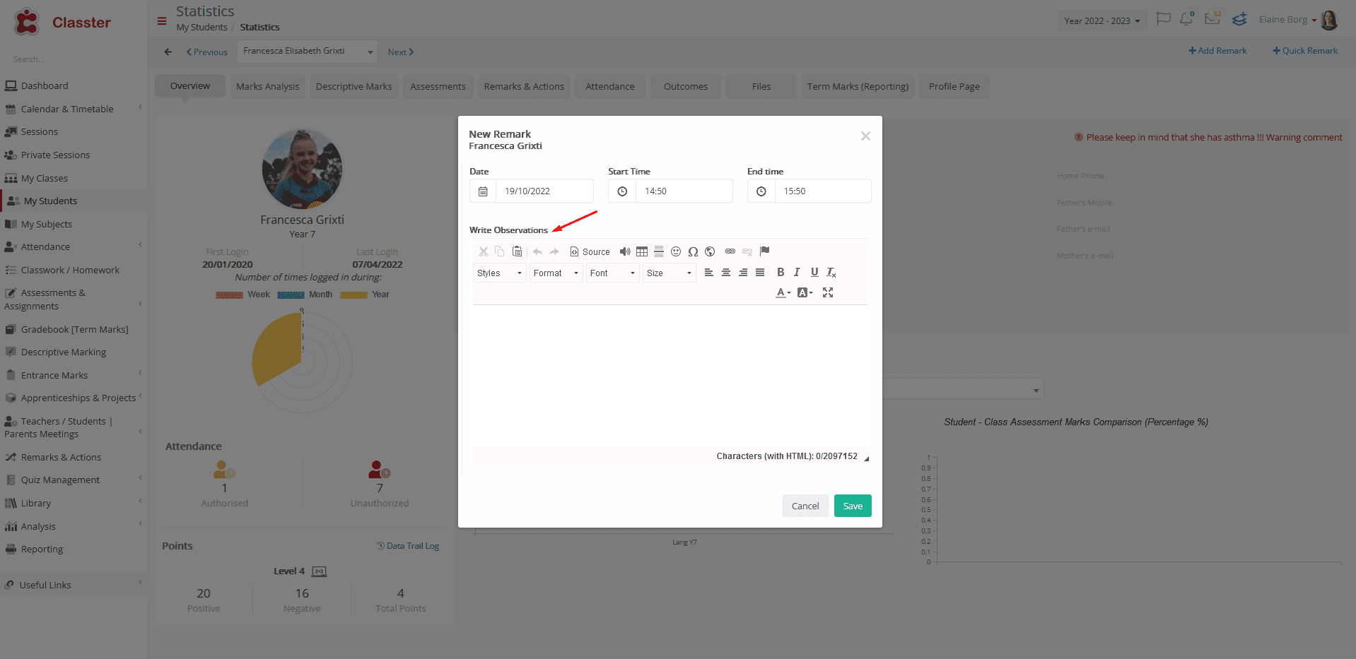Viewport: 1356px width, 659px height.
Task: Open the Styles dropdown
Action: (500, 273)
